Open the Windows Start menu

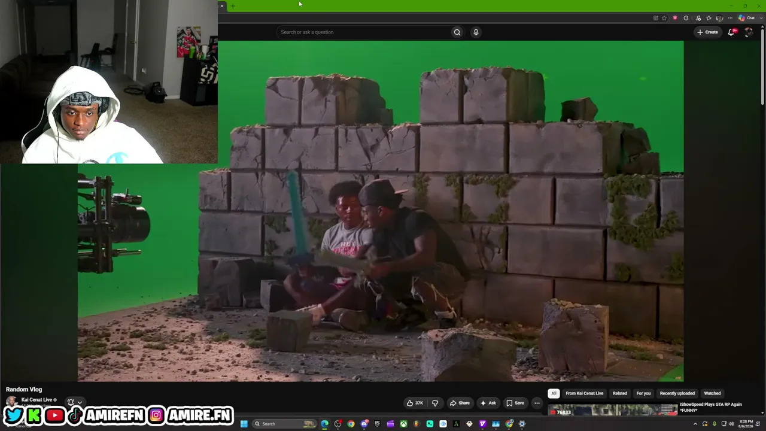click(244, 424)
